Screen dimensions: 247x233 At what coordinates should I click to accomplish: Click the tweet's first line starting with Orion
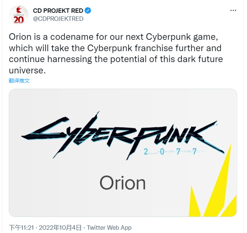[x=114, y=37]
